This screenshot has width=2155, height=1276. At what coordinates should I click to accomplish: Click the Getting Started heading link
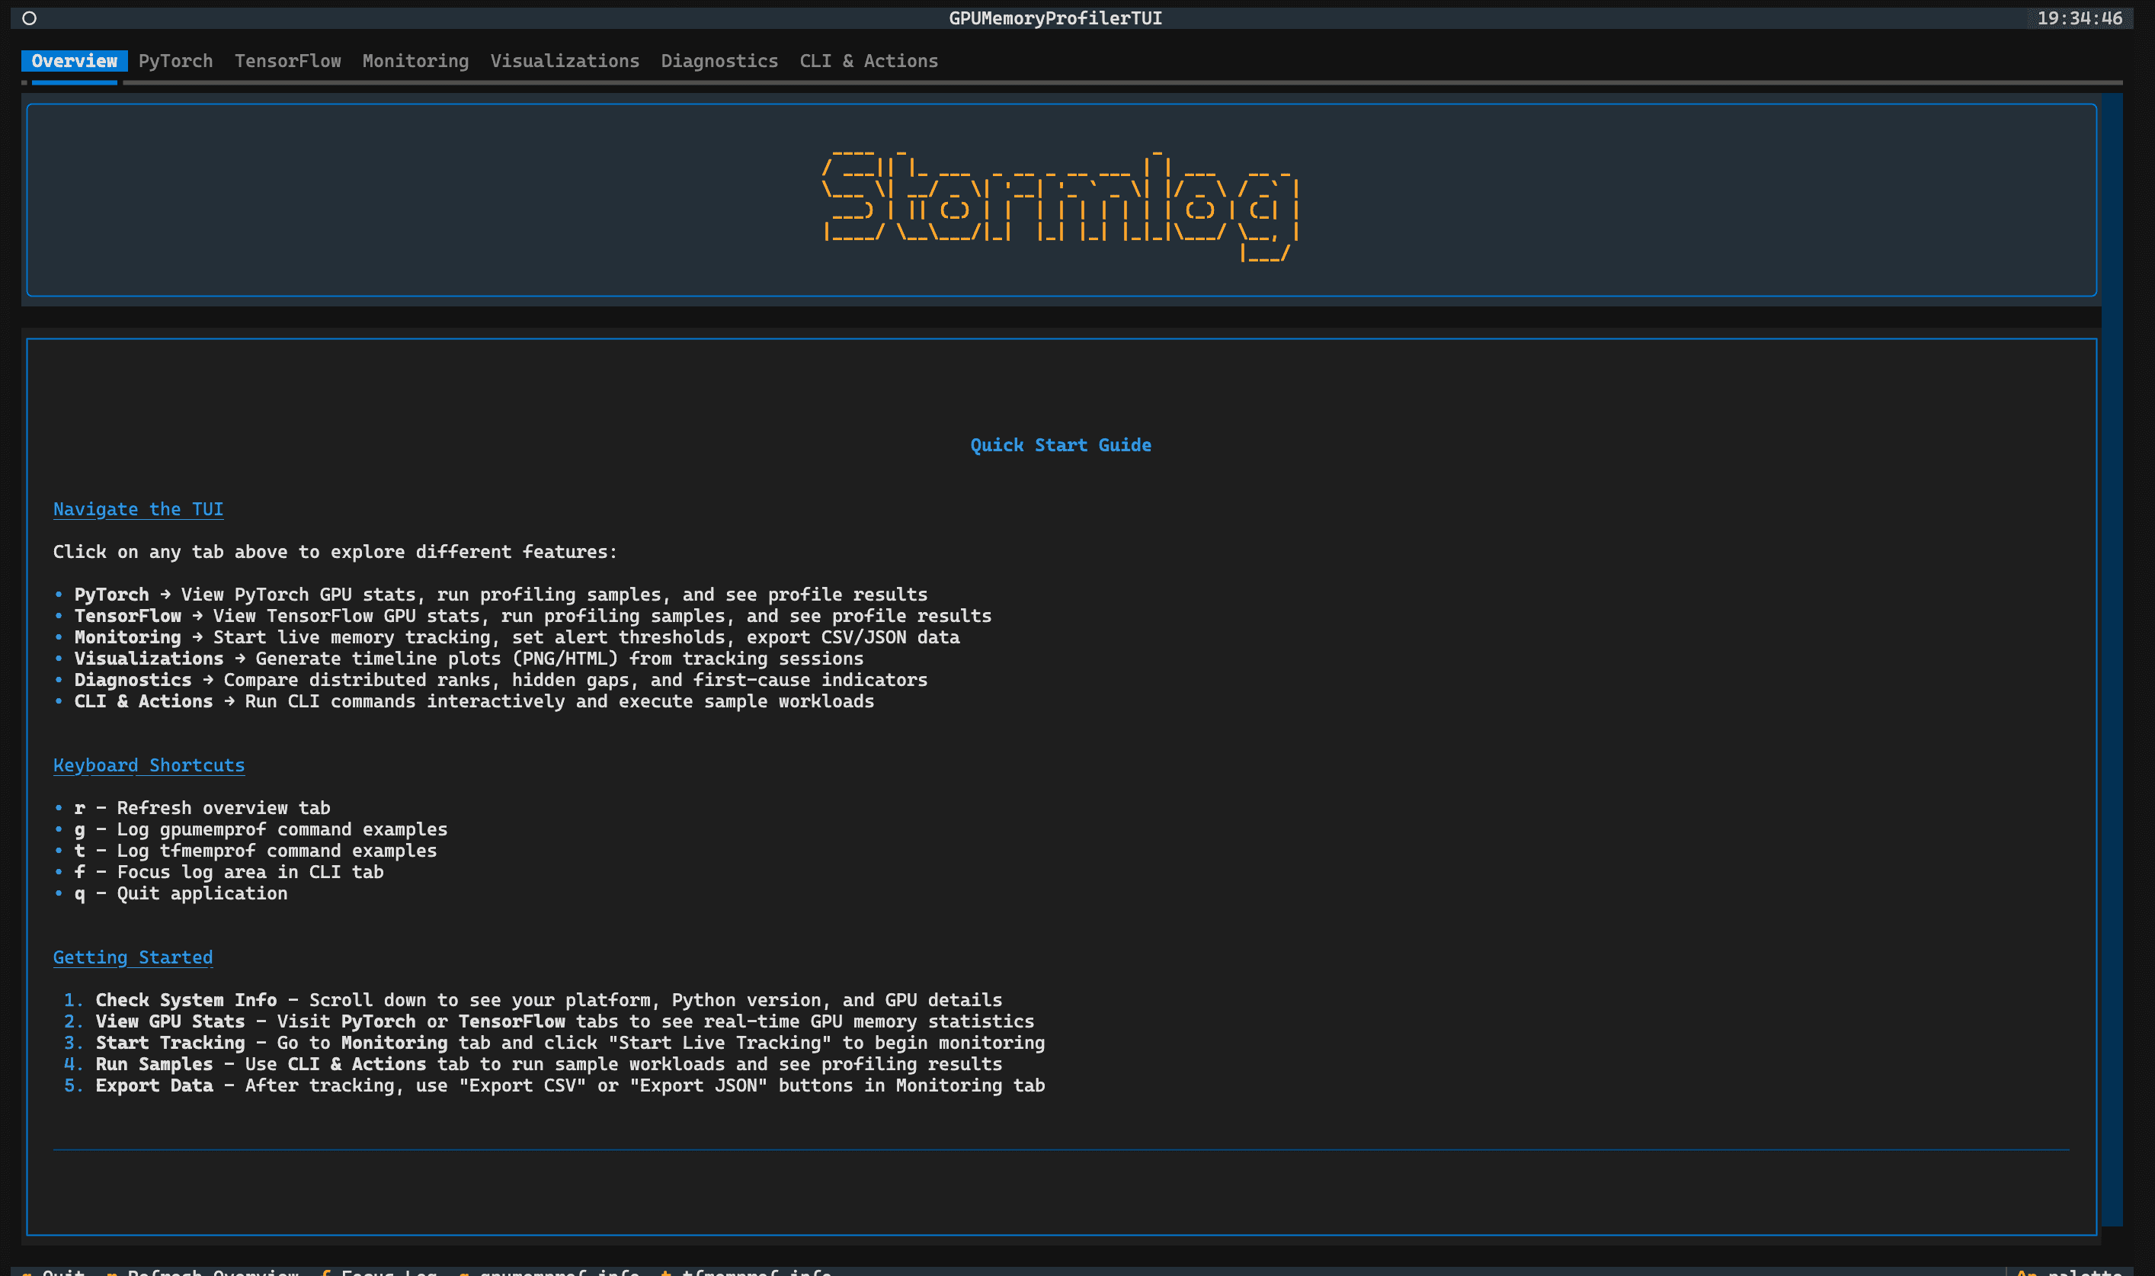point(133,957)
